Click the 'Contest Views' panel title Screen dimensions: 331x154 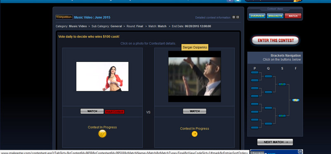(275, 9)
